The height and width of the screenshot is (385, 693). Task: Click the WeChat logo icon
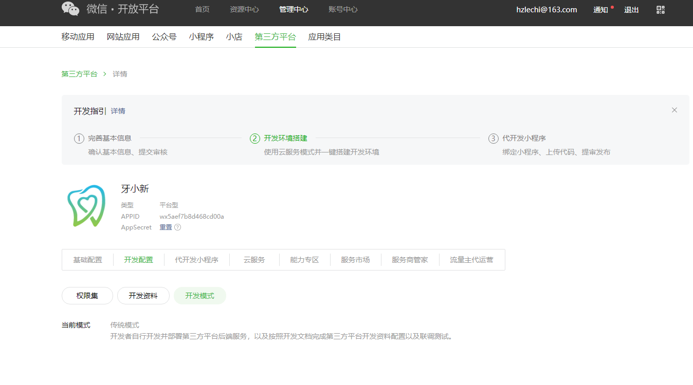pos(70,9)
